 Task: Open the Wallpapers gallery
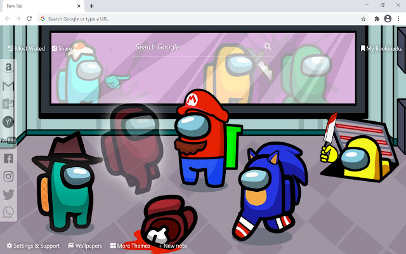[85, 246]
